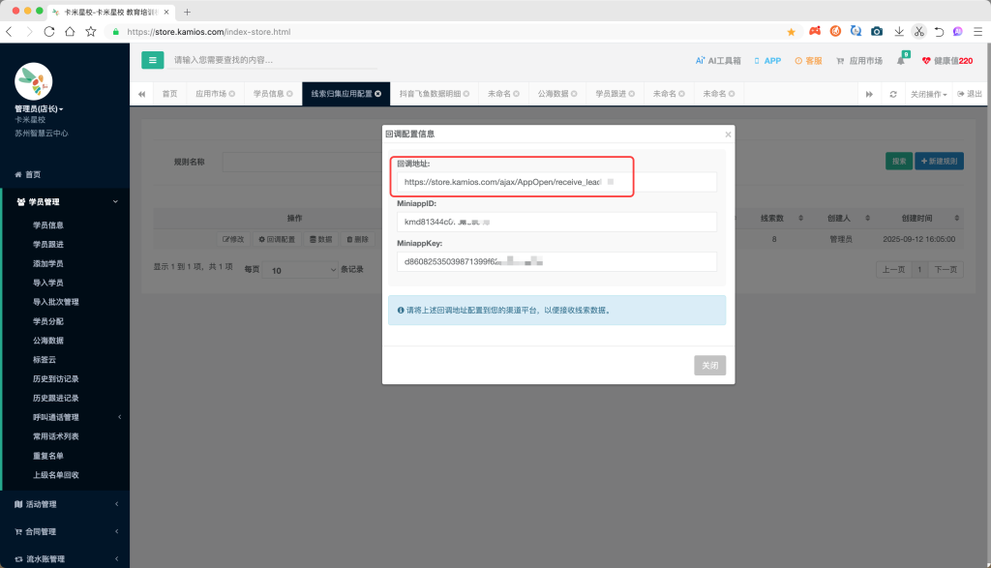Close the 线索归集应用配置 tab
Image resolution: width=991 pixels, height=568 pixels.
377,94
